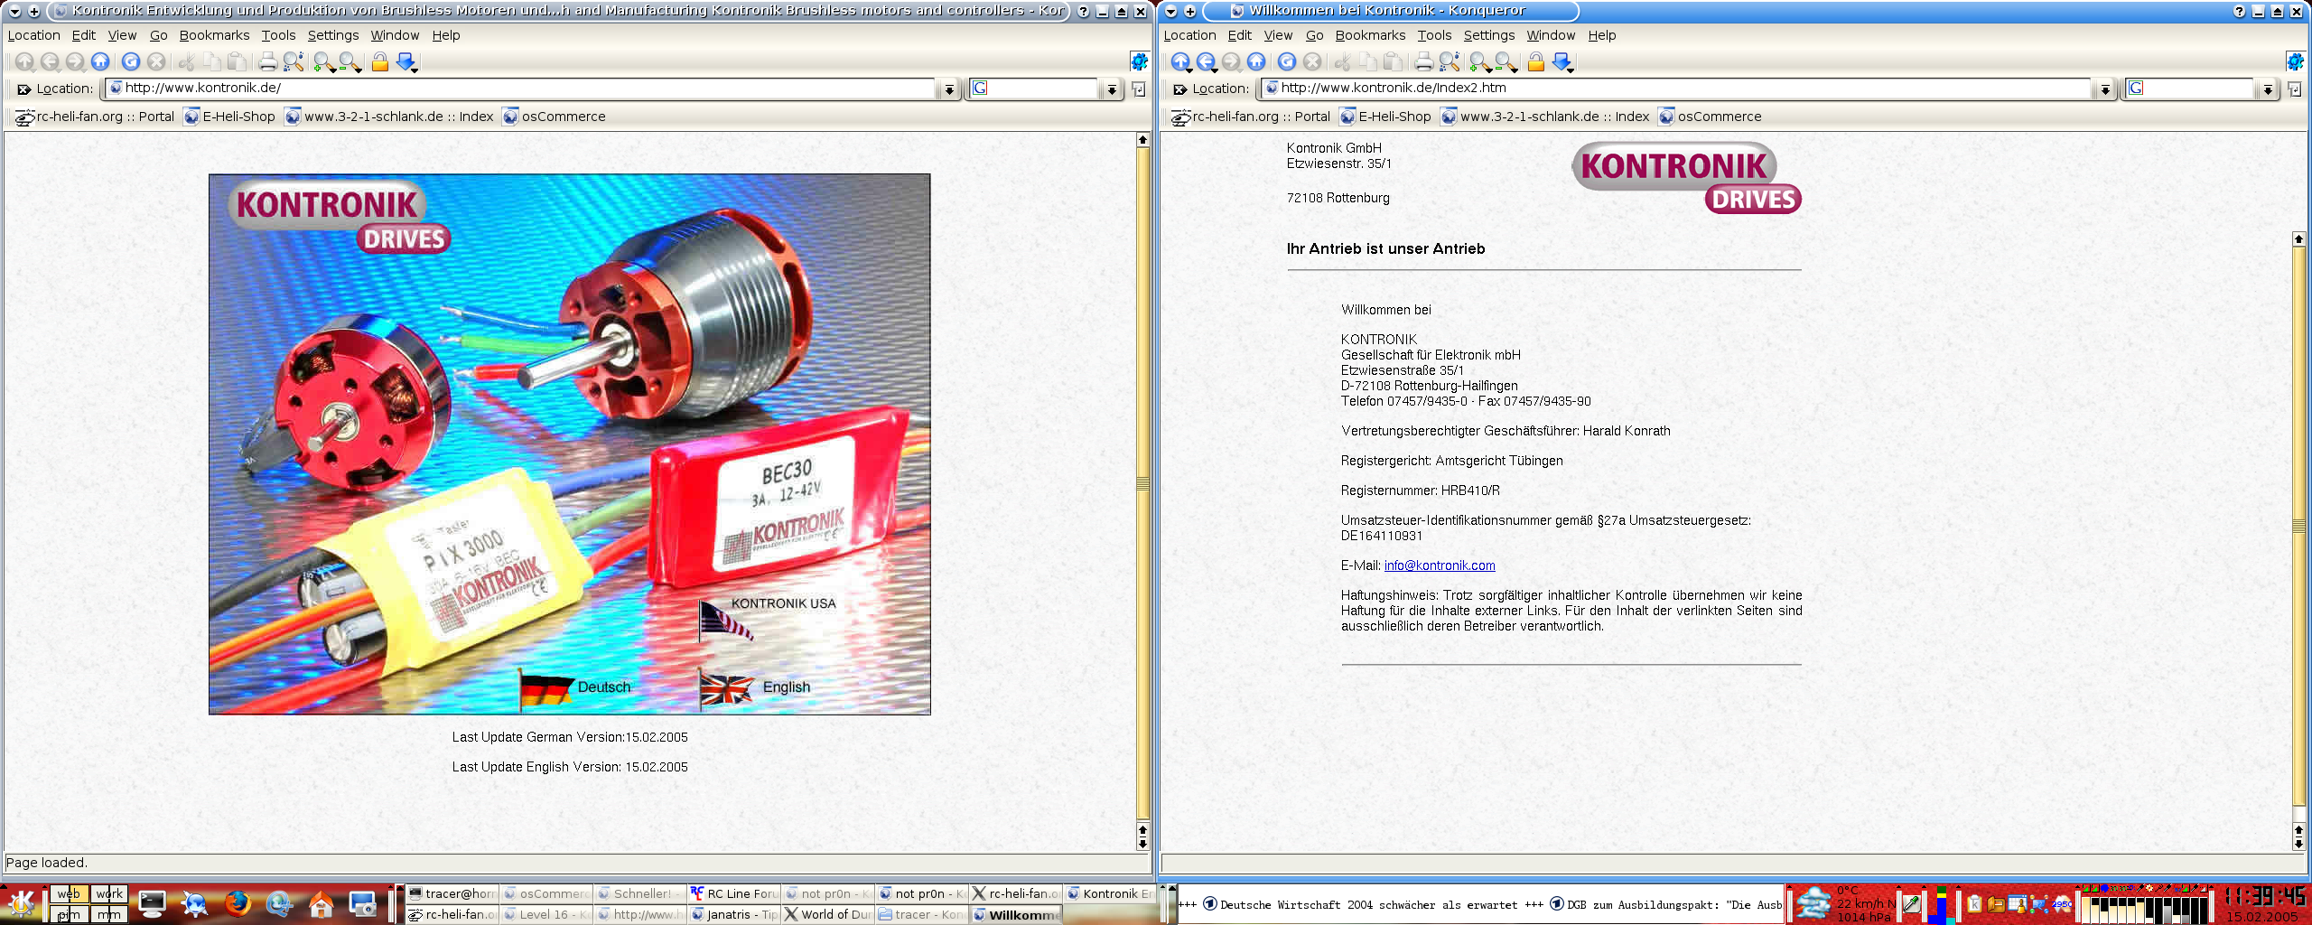
Task: Open osCommerce bookmark in right Konqueror
Action: tap(1711, 117)
